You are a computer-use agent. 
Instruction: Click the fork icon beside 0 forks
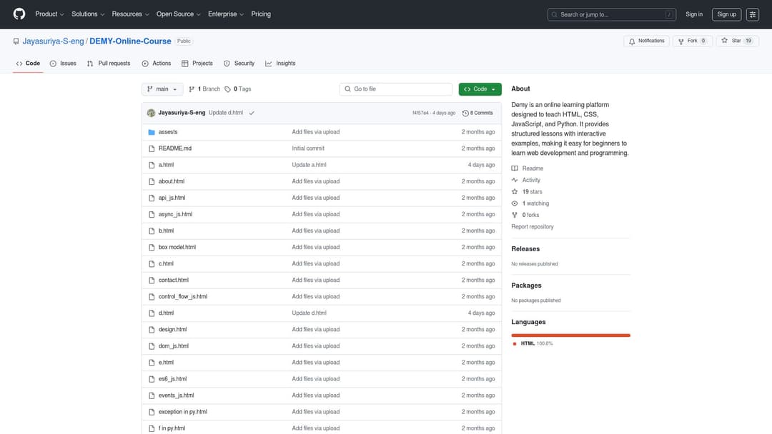[515, 216]
